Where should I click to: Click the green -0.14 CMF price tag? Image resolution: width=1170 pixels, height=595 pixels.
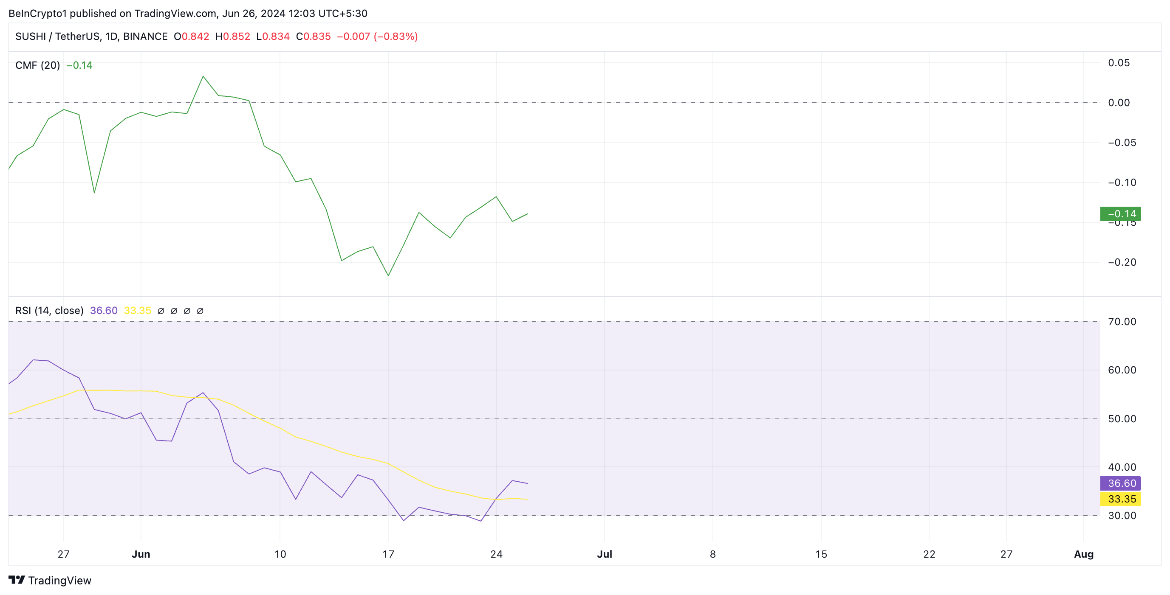pyautogui.click(x=1120, y=214)
